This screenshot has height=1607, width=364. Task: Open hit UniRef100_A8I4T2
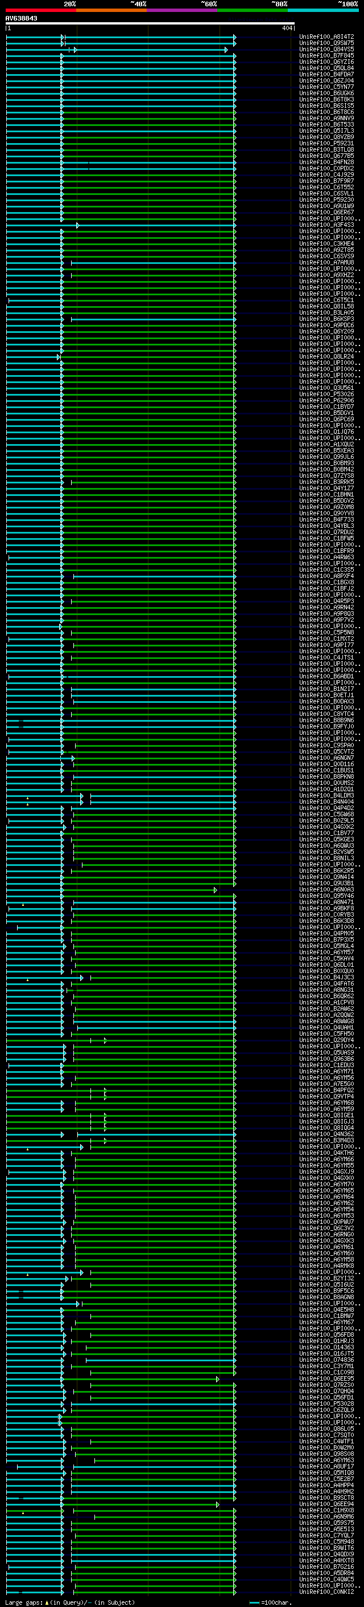click(326, 37)
